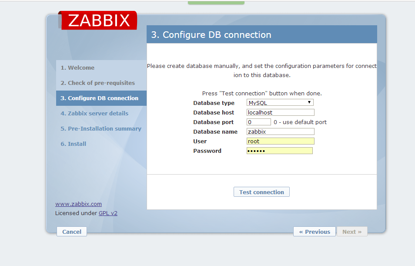Edit the Database name field

point(280,131)
